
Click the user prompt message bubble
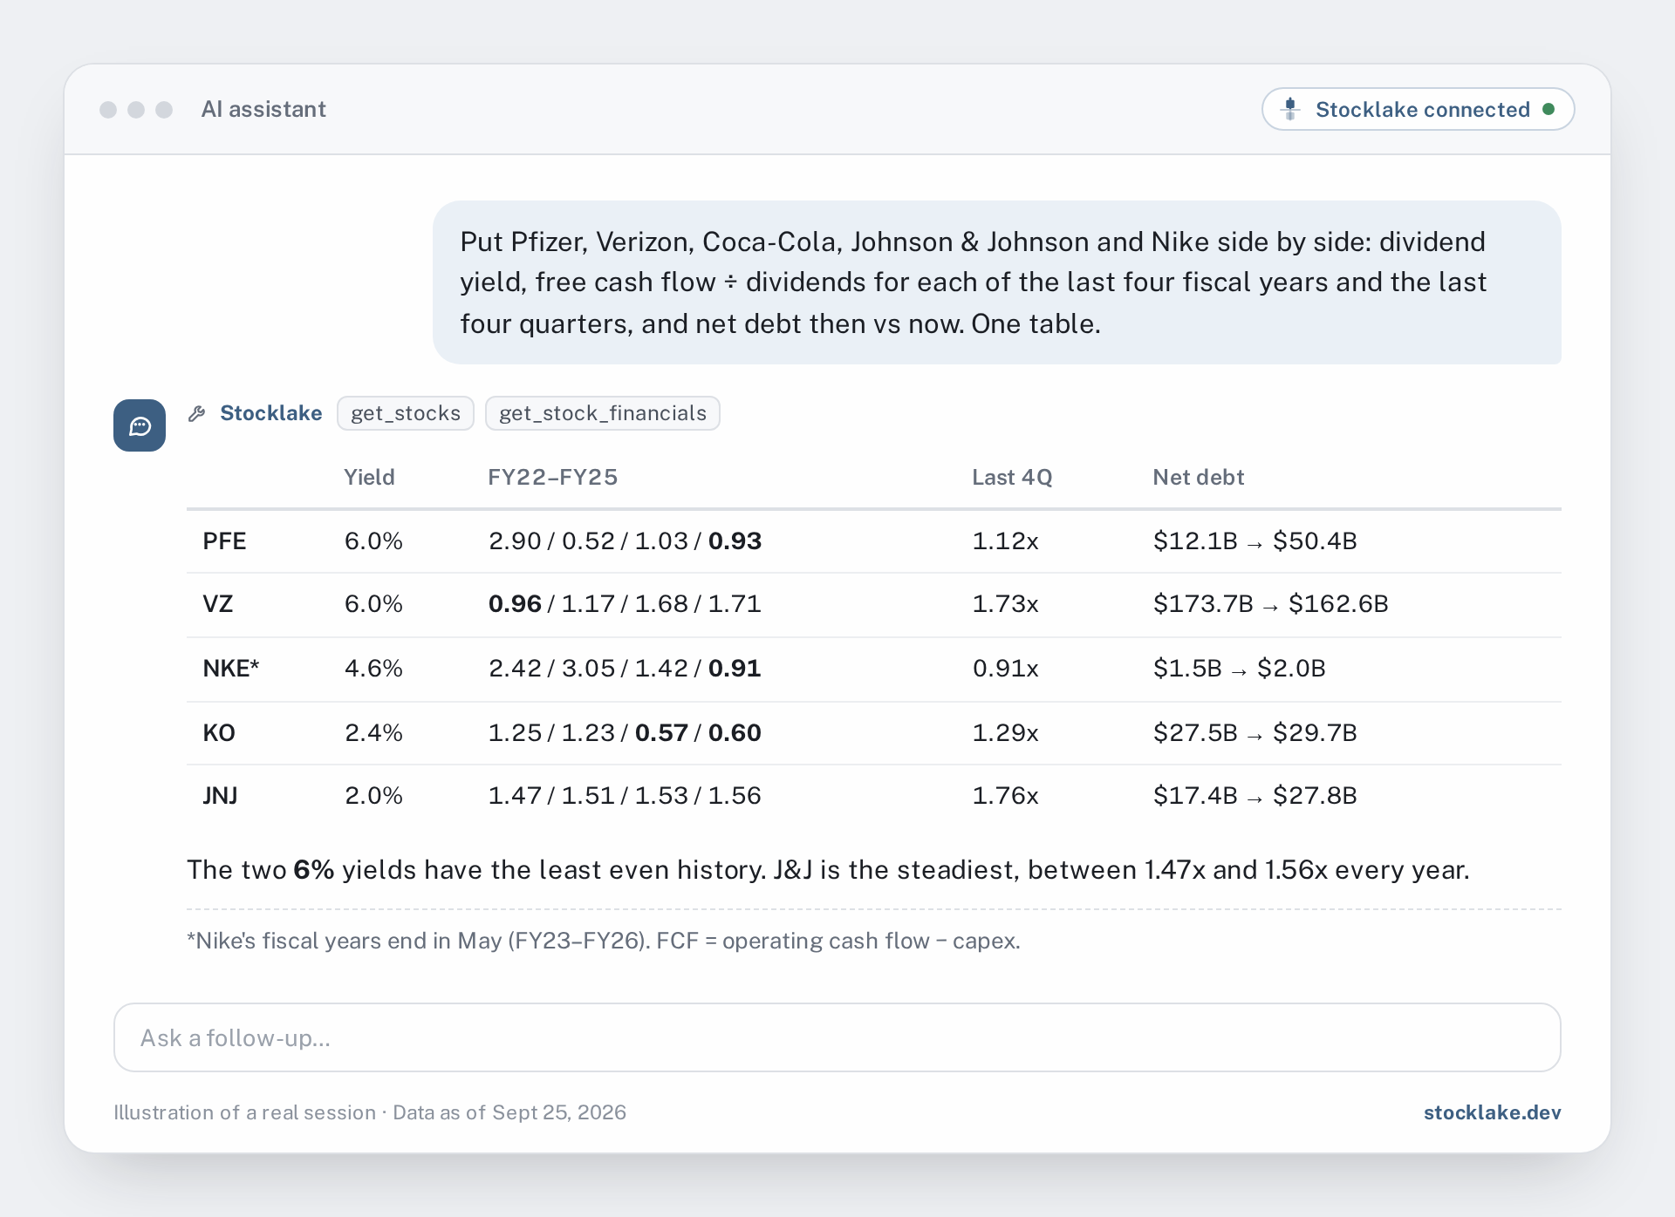997,282
